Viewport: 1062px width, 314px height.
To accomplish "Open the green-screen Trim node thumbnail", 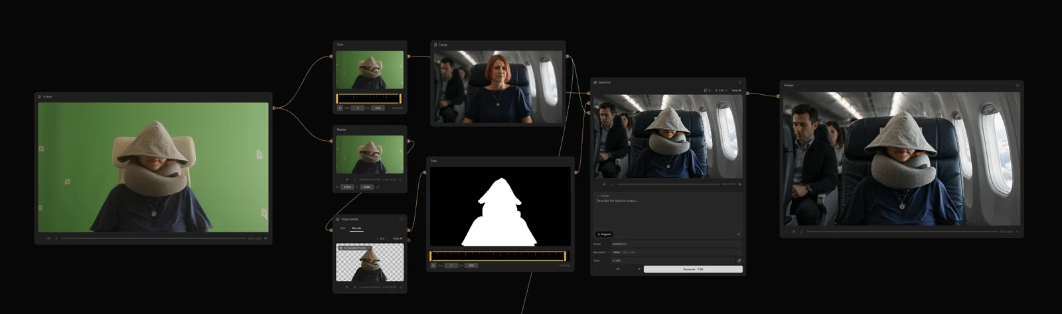I will point(370,70).
